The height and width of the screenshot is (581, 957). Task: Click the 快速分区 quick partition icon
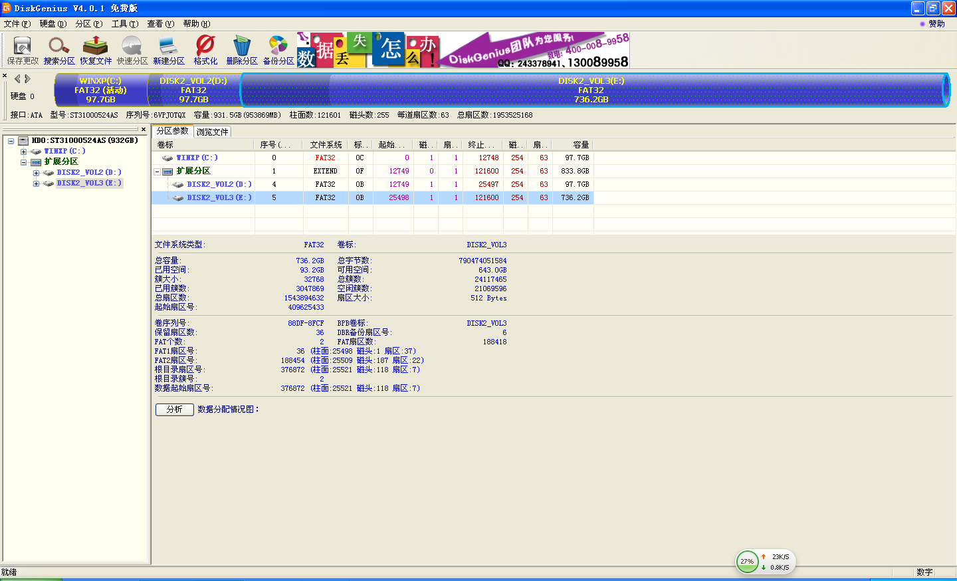tap(132, 50)
